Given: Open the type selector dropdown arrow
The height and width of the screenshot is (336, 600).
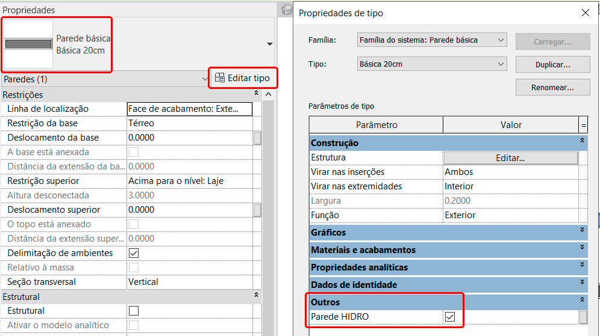Looking at the screenshot, I should point(269,44).
